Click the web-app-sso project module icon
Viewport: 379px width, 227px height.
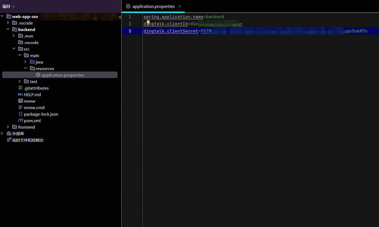(9, 17)
